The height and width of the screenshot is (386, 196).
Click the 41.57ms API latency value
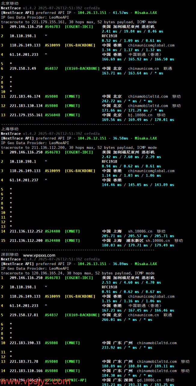tap(120, 13)
